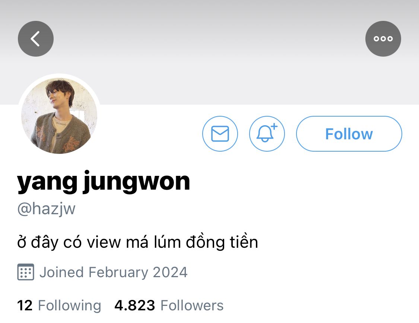Click the number 12 in following count

(x=25, y=305)
